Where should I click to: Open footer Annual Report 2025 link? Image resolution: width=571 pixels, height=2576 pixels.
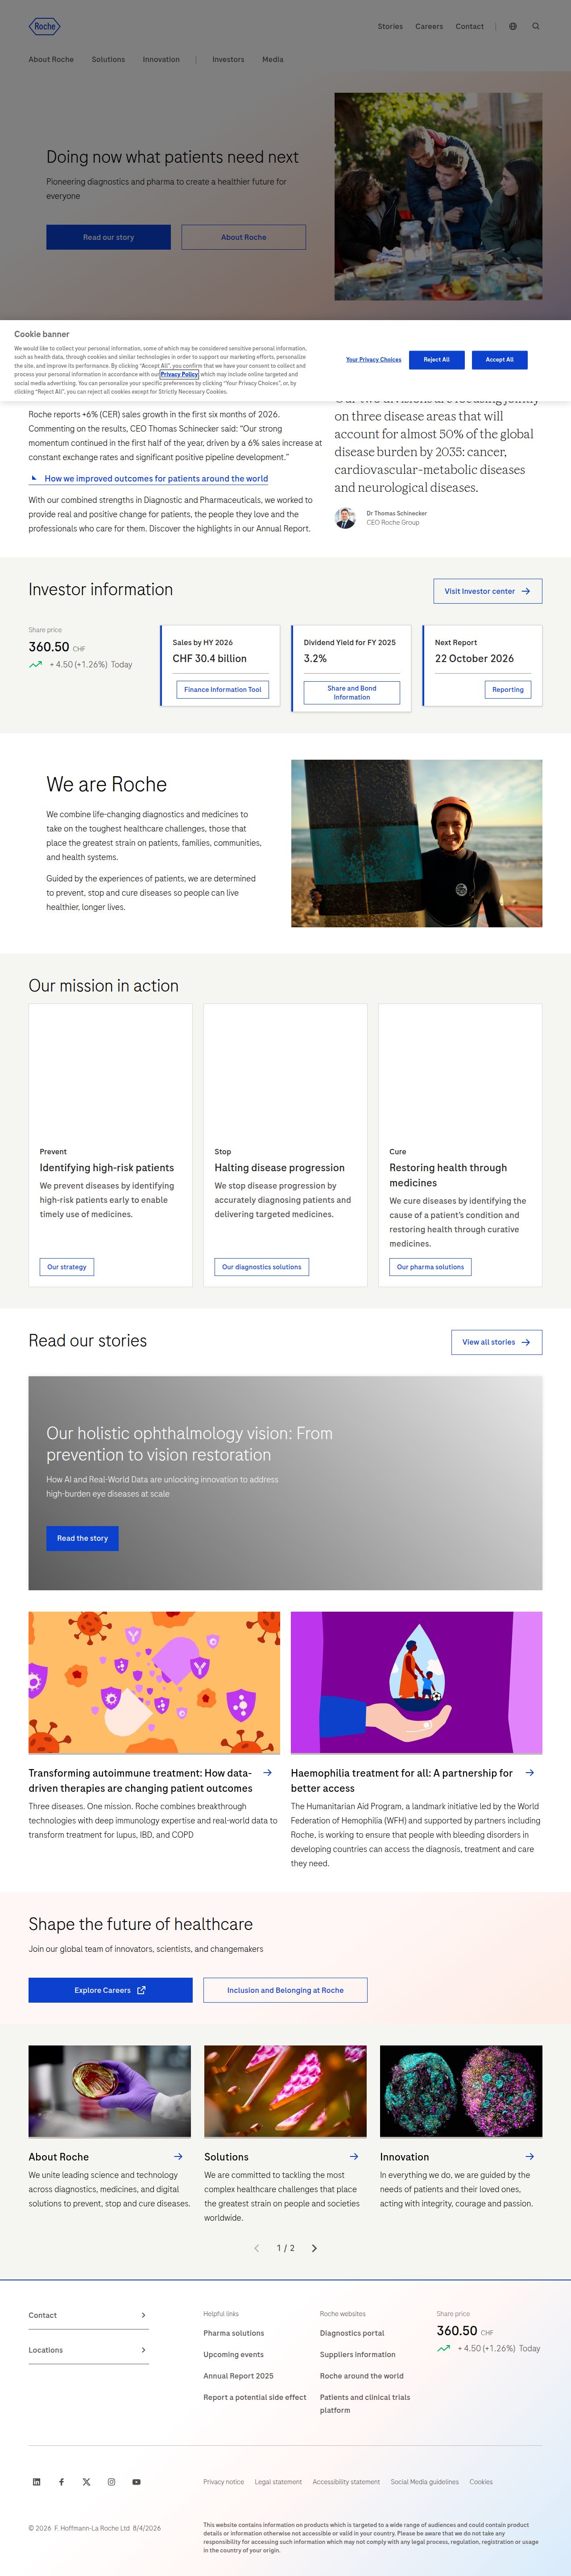238,2376
